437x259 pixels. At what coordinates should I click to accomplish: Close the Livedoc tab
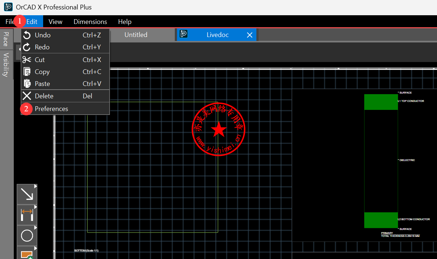pos(250,35)
